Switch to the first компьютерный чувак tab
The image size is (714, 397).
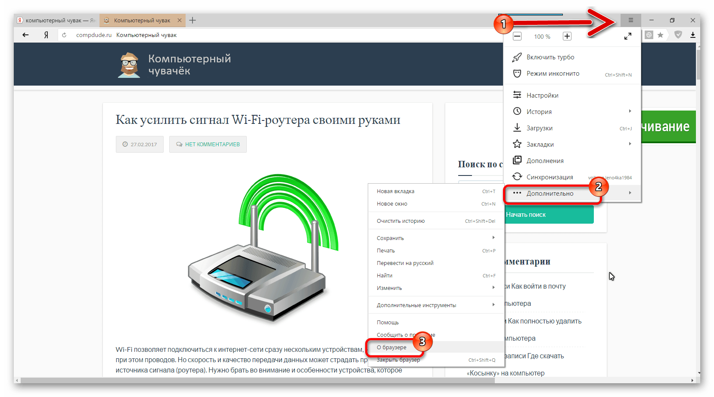pos(56,20)
